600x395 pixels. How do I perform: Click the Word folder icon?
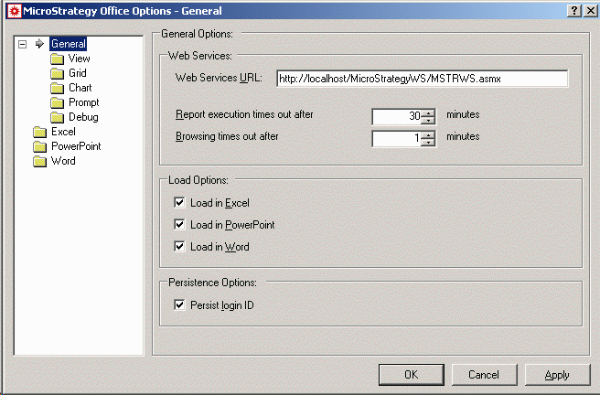[39, 161]
